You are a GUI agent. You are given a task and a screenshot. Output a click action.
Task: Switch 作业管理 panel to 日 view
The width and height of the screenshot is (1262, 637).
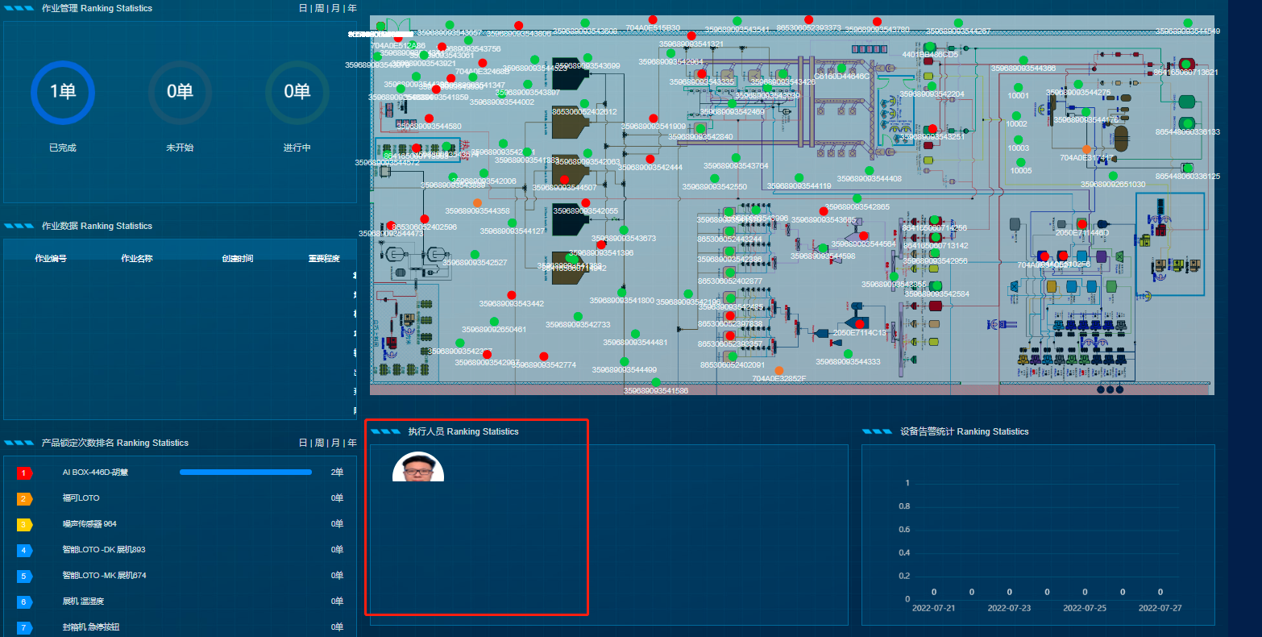tap(303, 8)
